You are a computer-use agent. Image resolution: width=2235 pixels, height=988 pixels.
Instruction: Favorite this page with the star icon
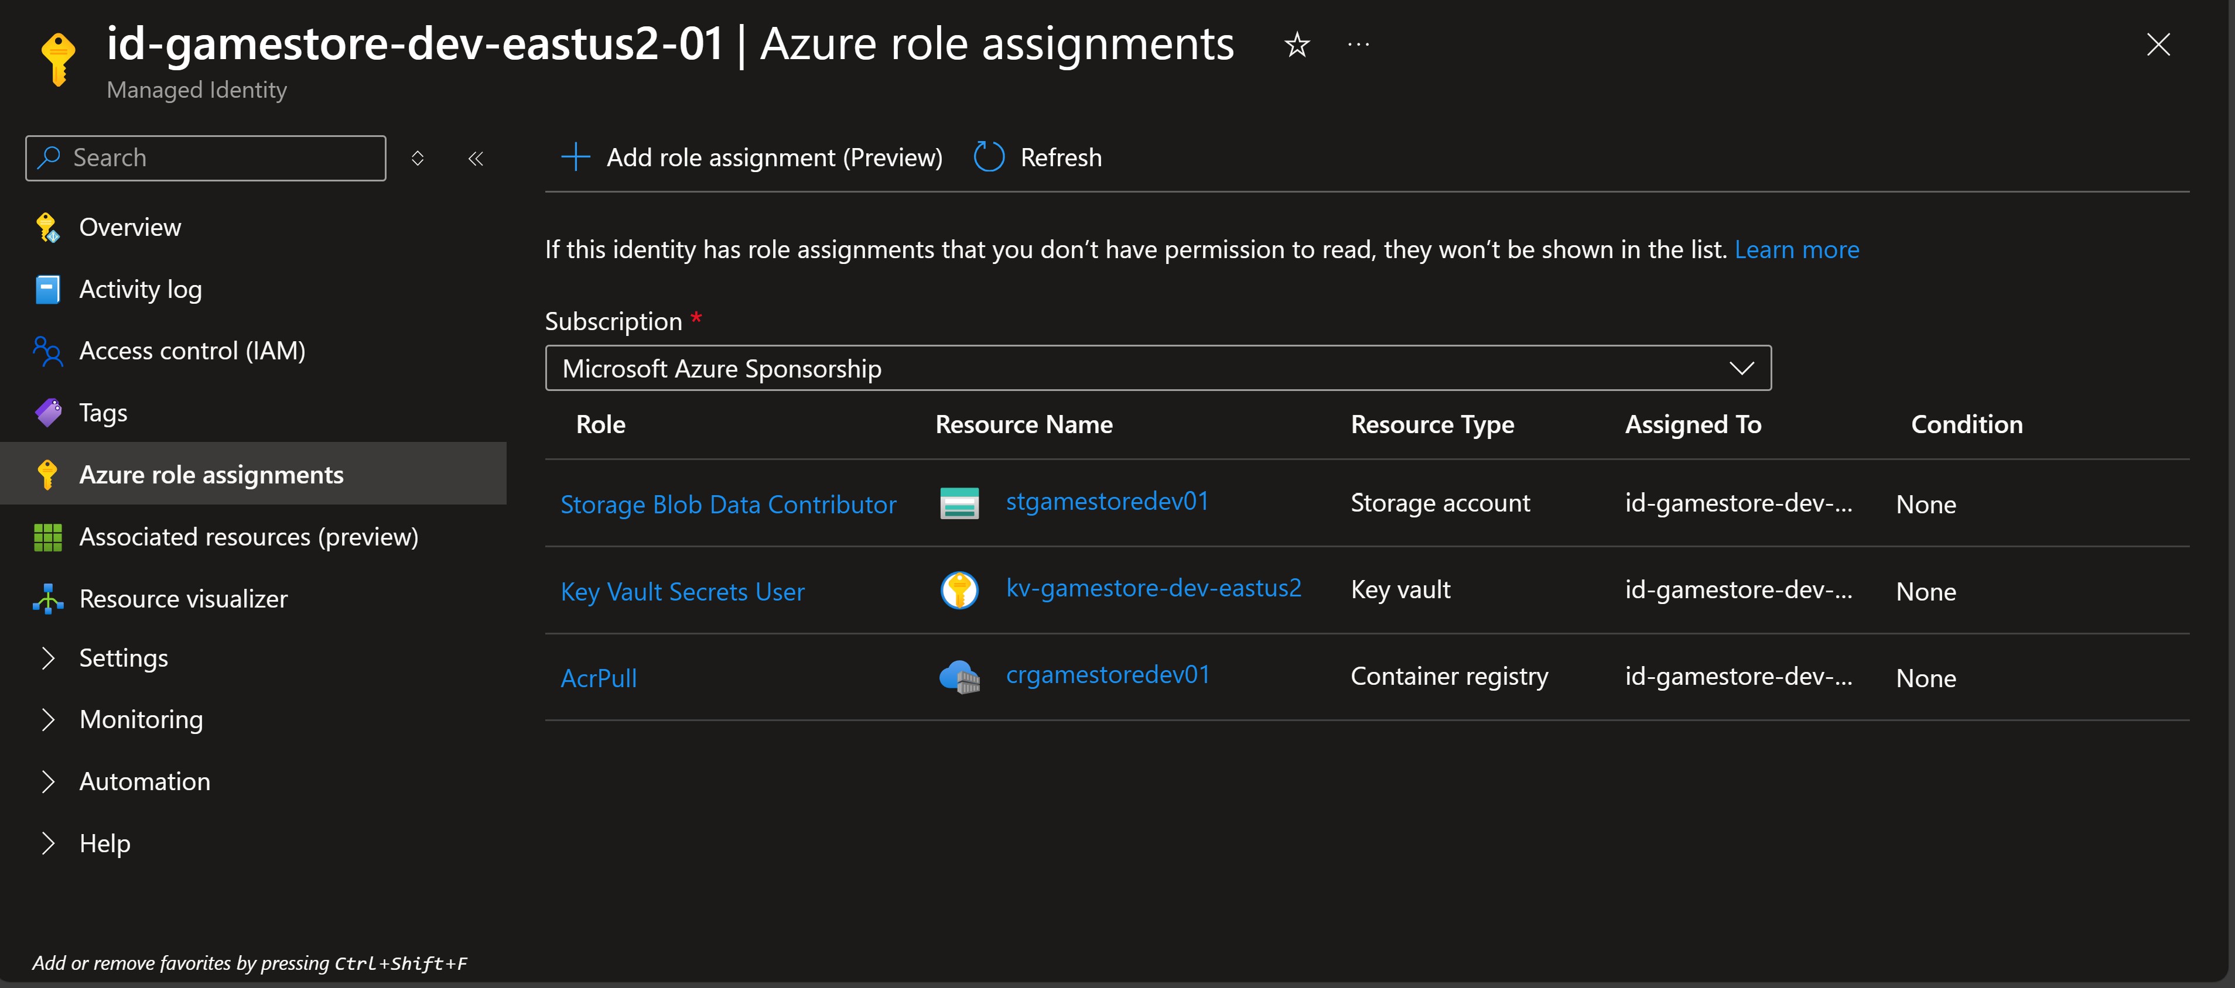click(x=1296, y=44)
